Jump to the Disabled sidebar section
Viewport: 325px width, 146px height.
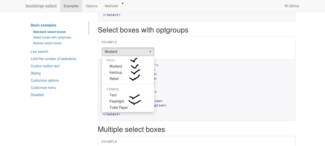click(x=37, y=95)
